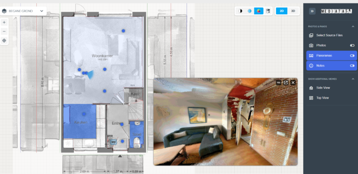Click the 1.37 m dimension label
The image size is (358, 174).
pos(118,172)
